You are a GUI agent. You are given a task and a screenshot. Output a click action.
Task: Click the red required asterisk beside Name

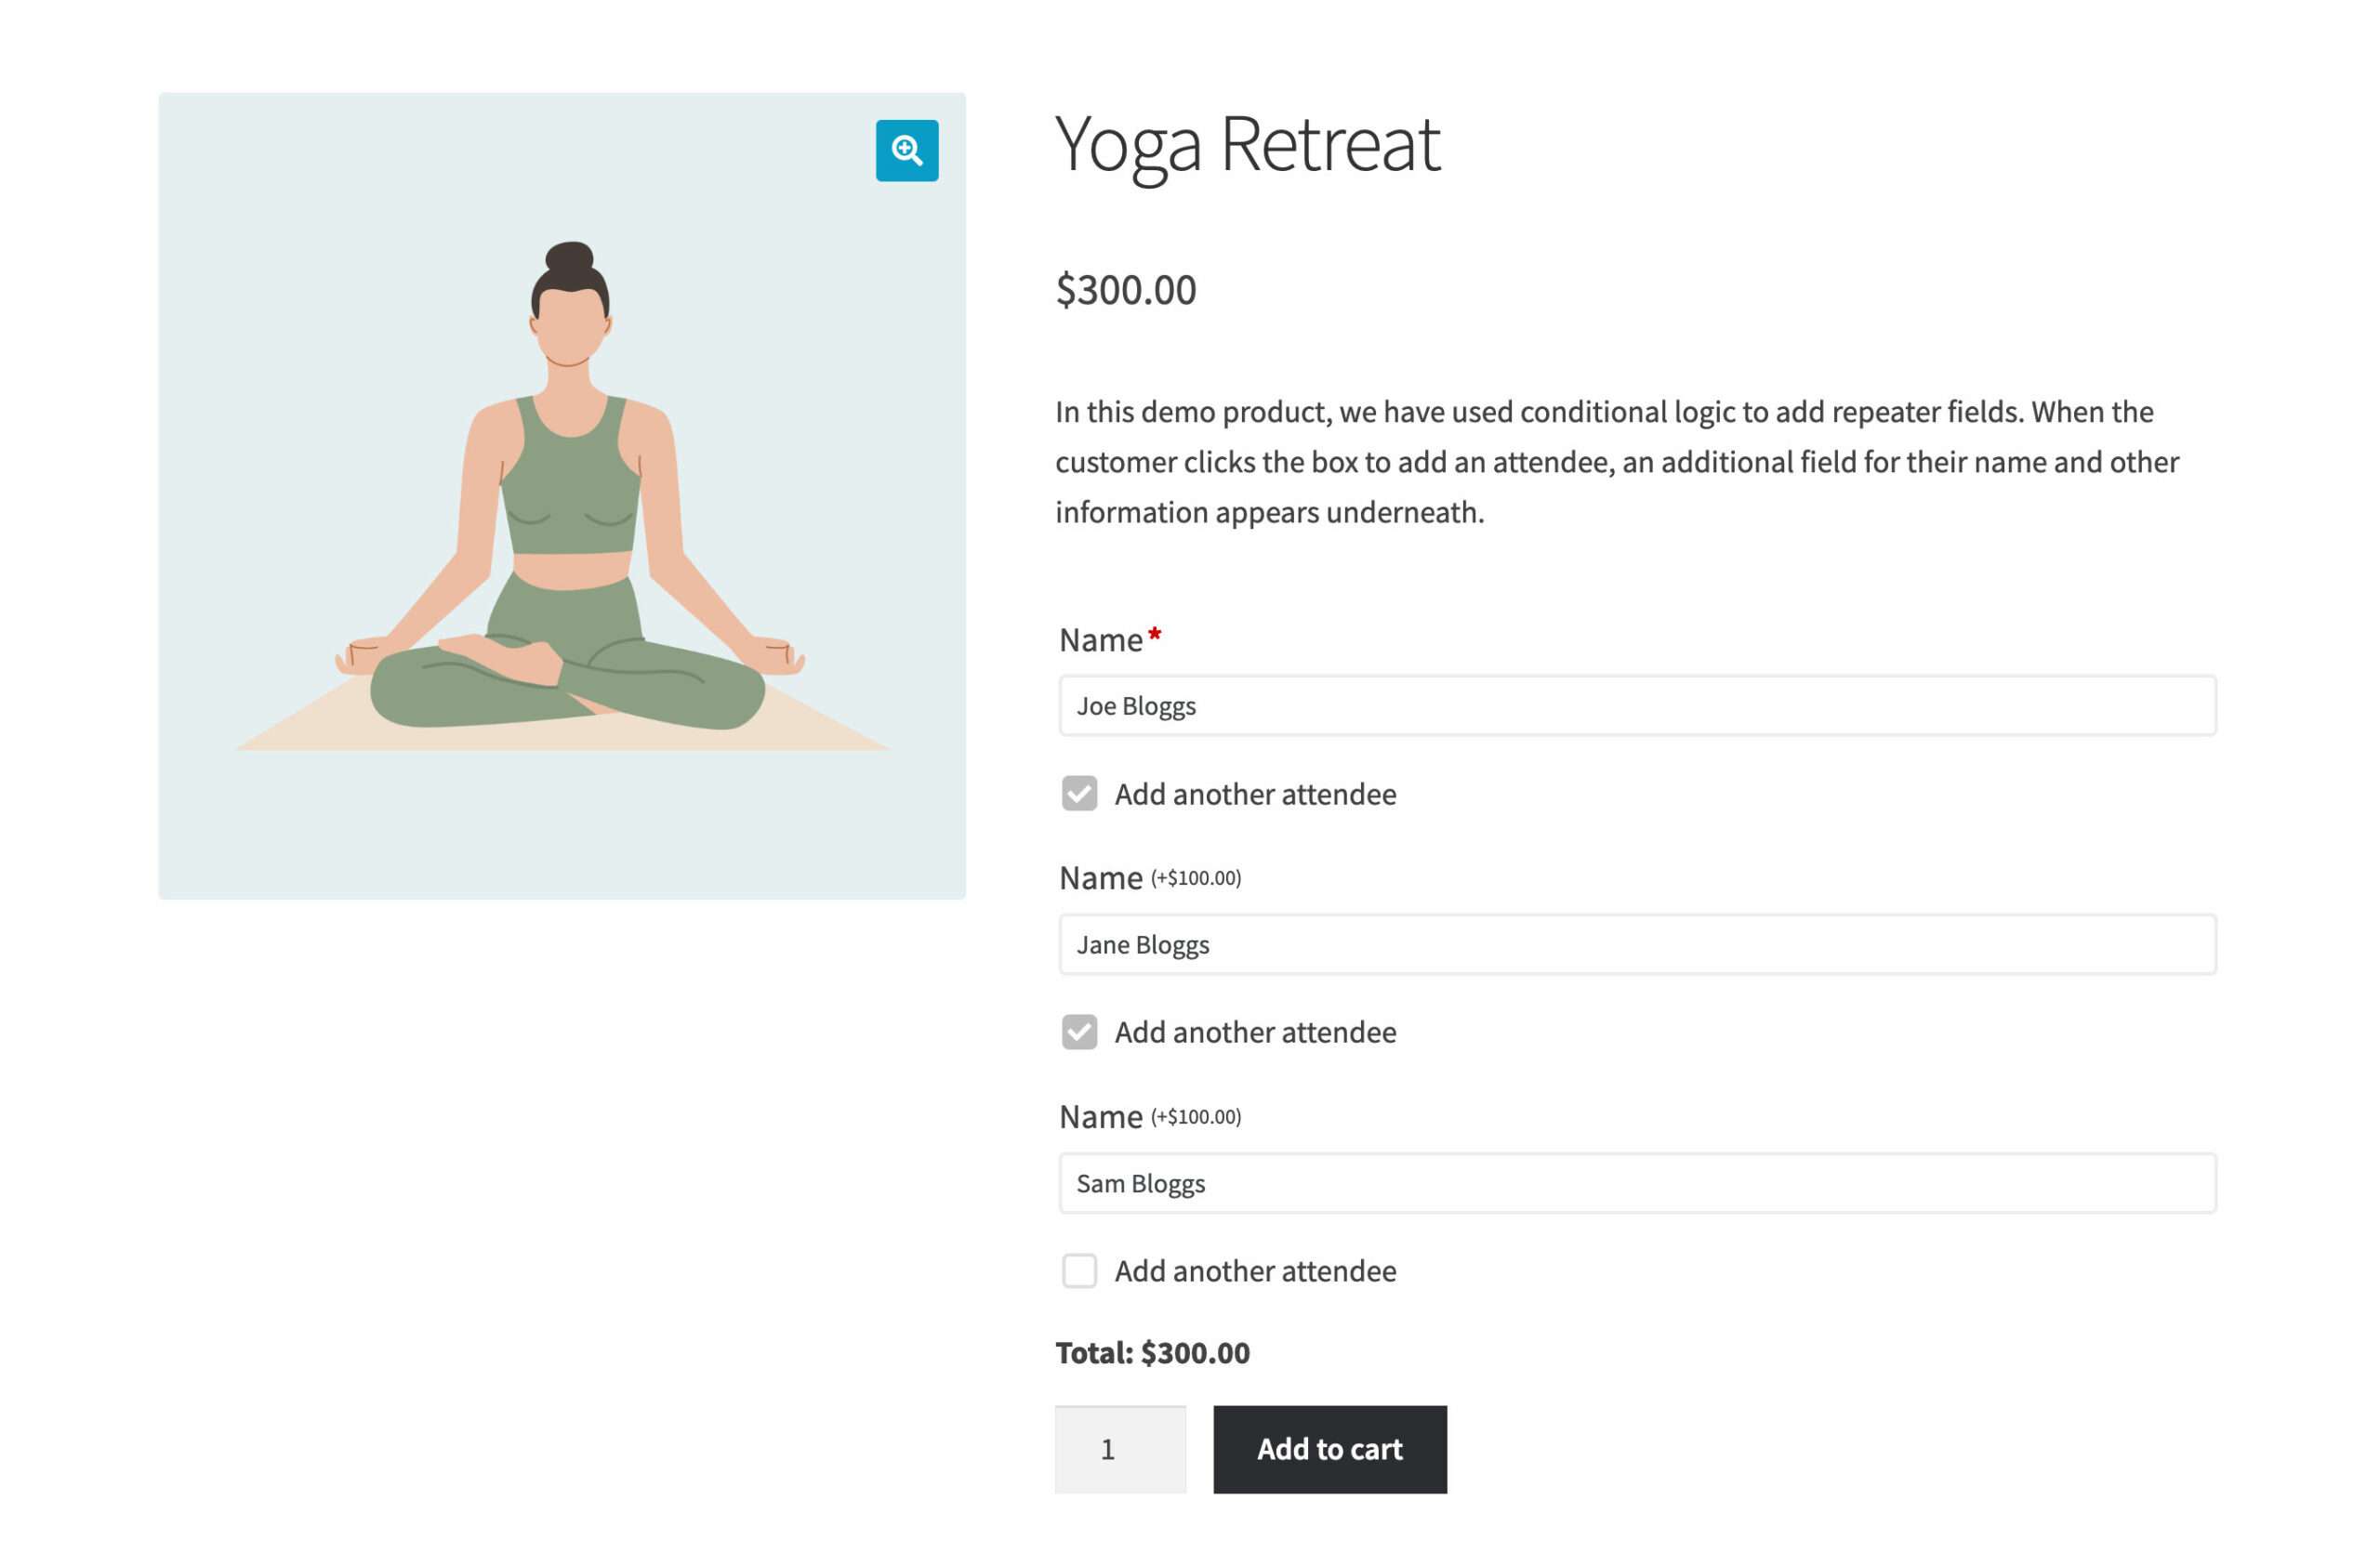1154,635
